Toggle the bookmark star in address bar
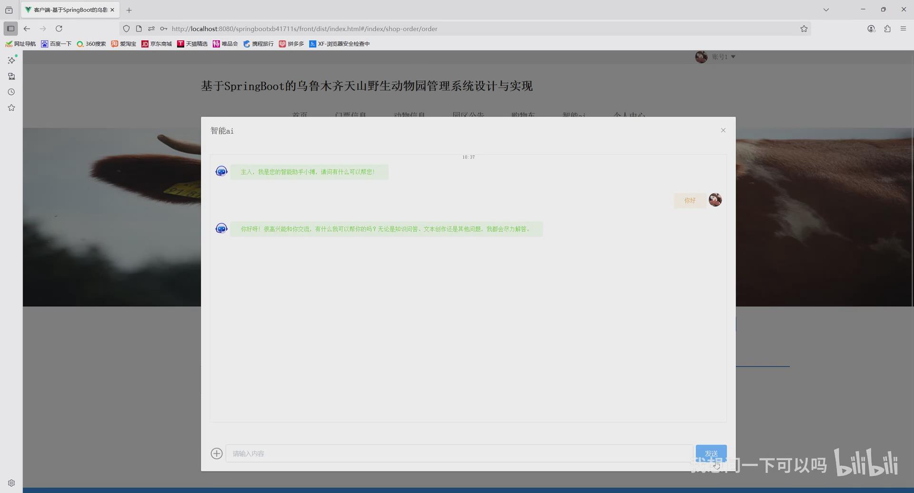This screenshot has height=493, width=914. (804, 29)
